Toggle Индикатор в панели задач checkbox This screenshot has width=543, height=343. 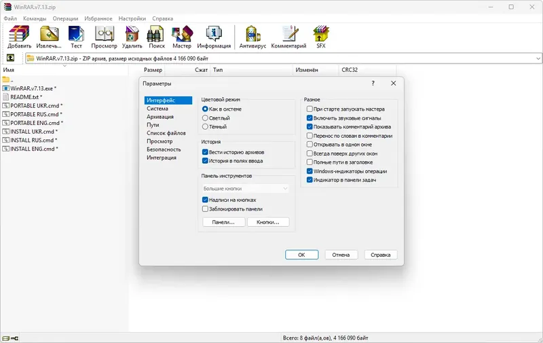(310, 180)
